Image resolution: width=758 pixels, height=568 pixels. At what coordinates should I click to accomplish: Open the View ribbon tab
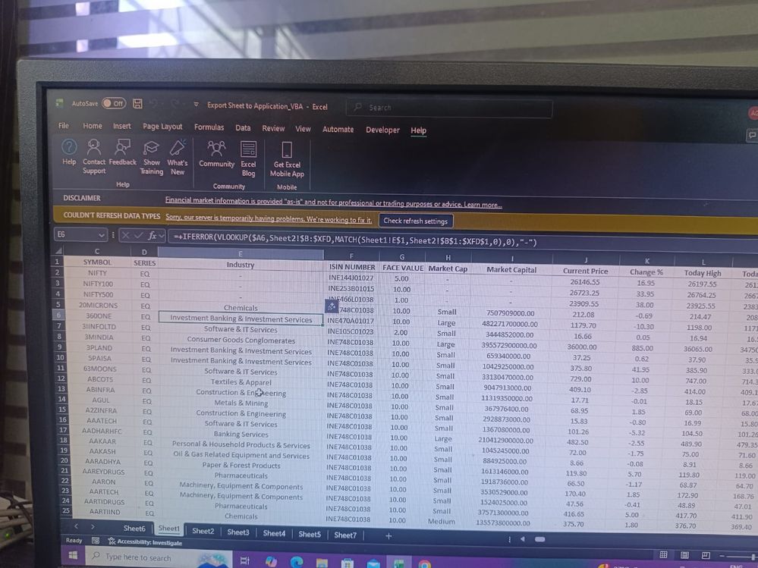[x=303, y=129]
